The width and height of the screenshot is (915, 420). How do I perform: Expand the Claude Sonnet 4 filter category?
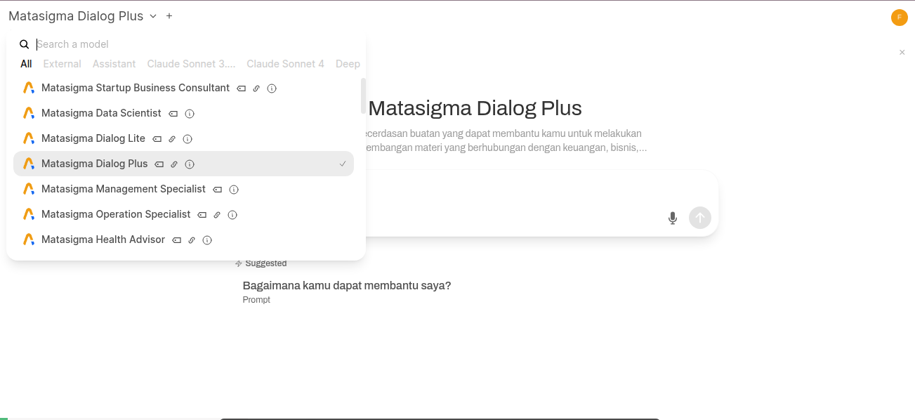pos(285,63)
